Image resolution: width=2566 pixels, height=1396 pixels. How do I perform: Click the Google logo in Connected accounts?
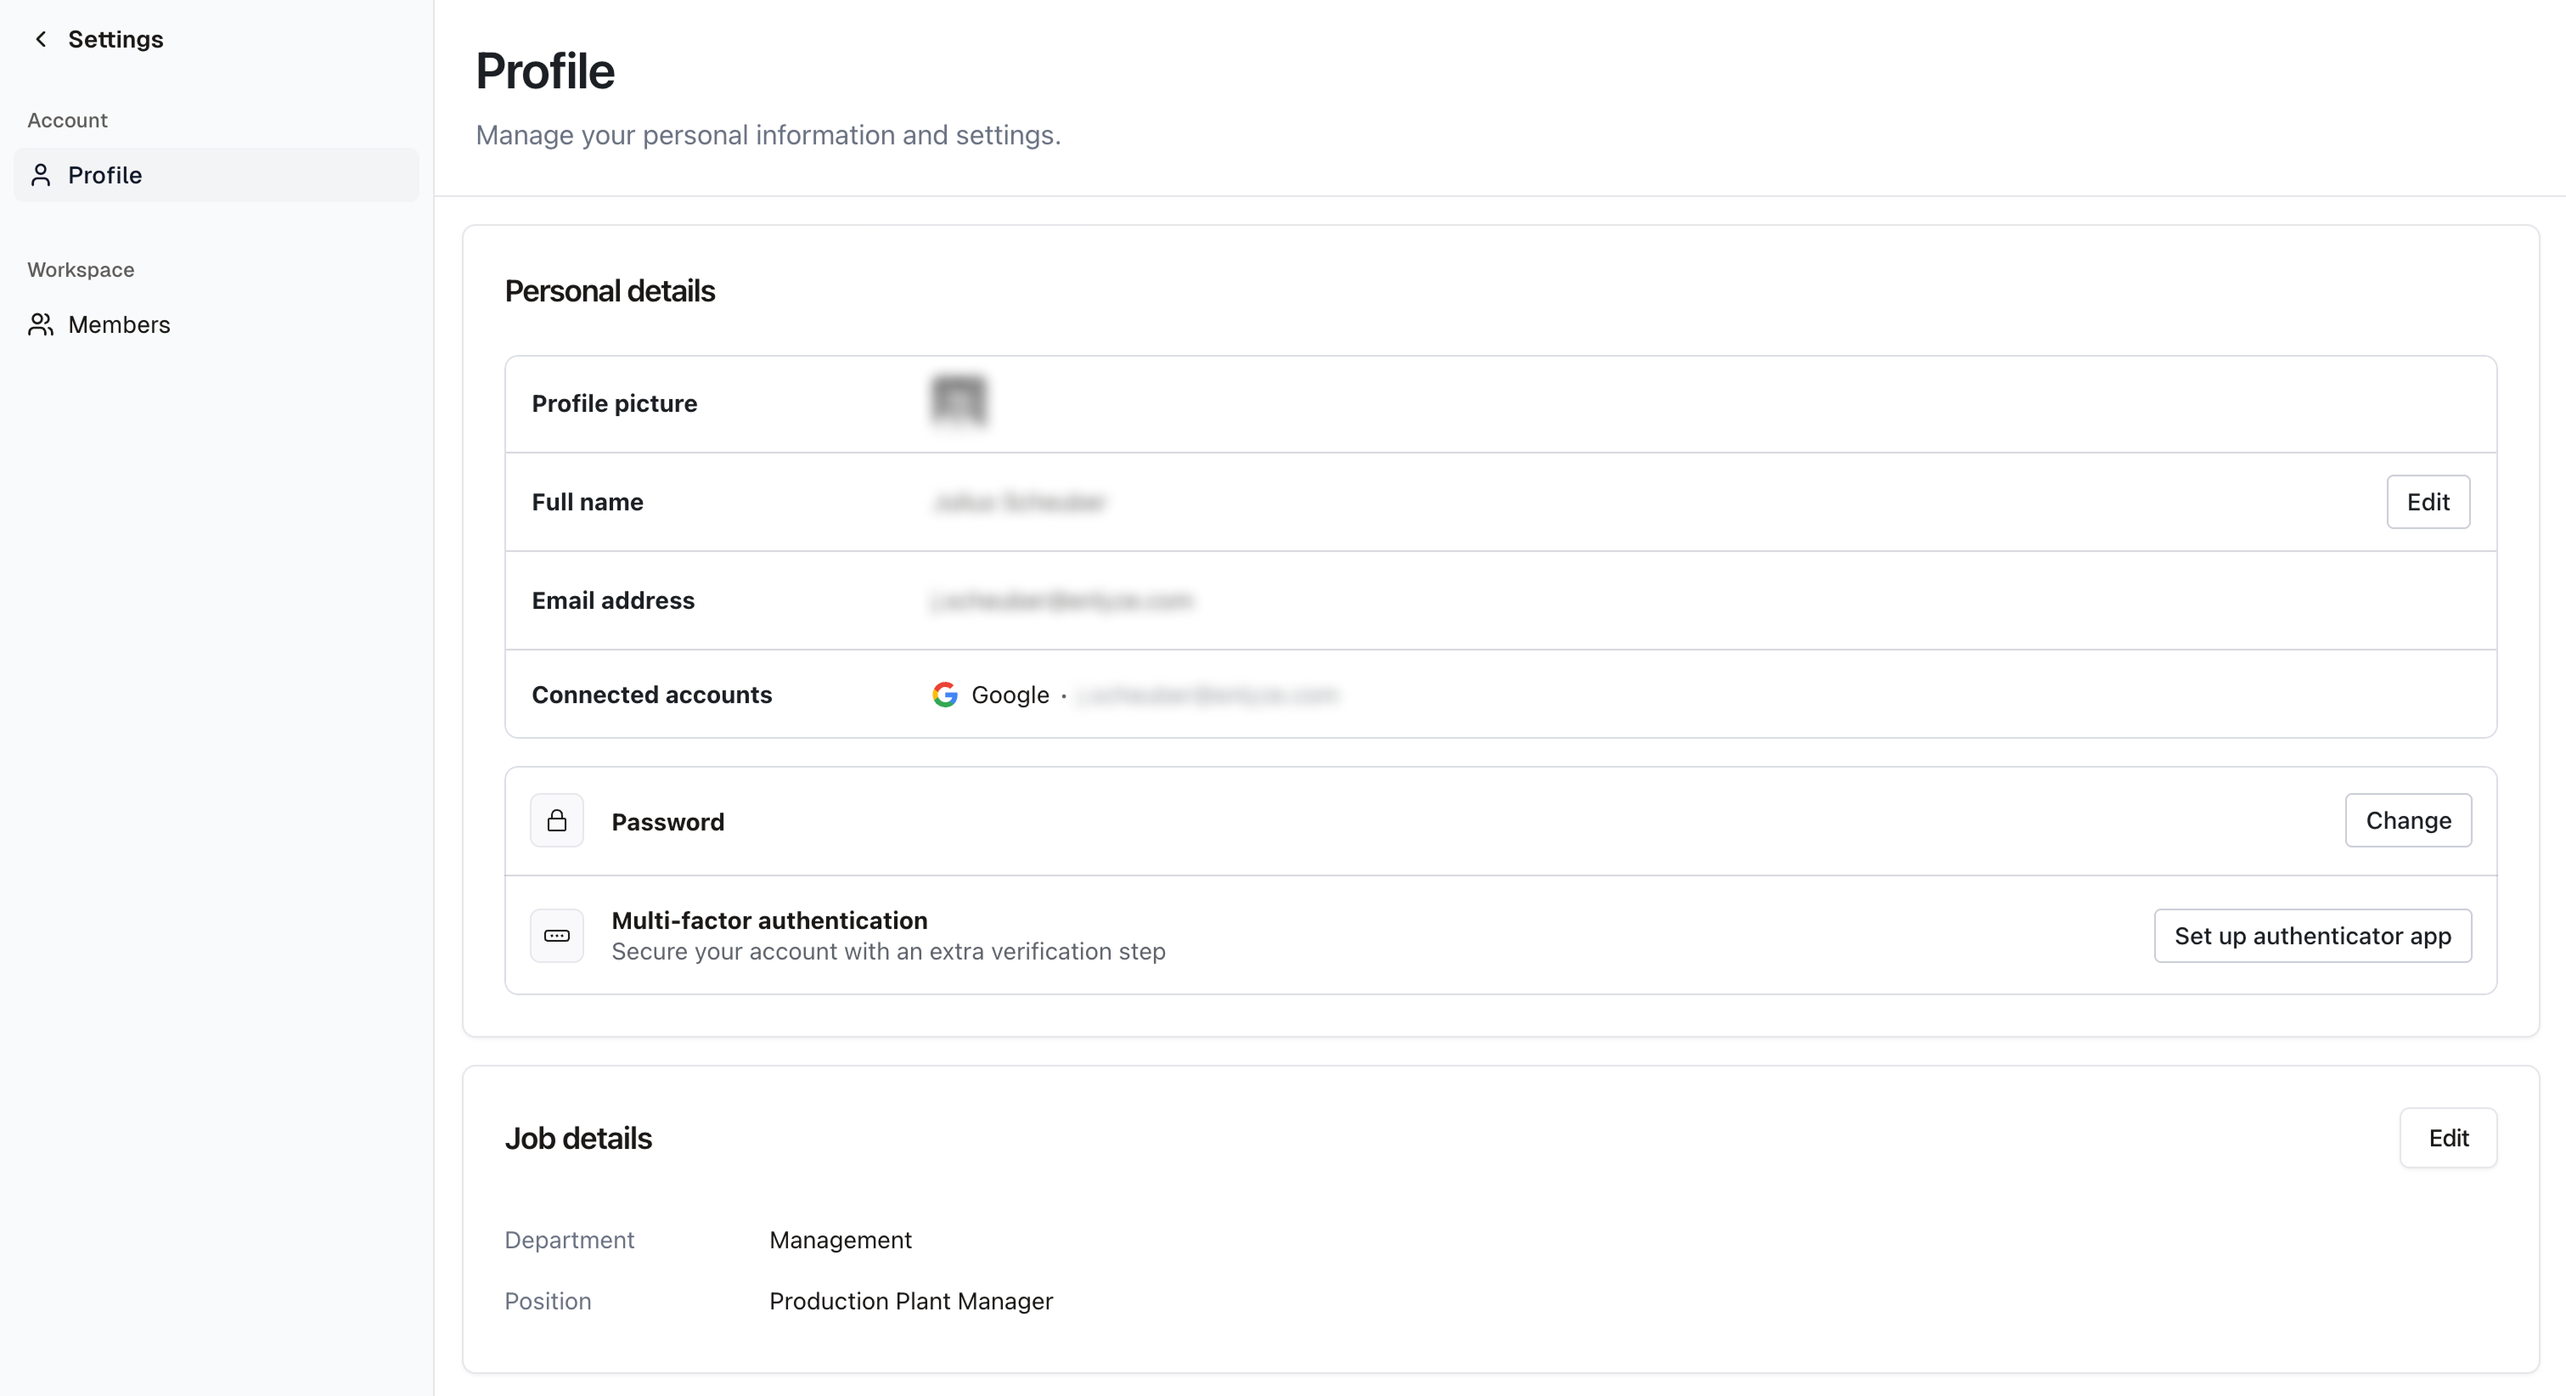[943, 695]
